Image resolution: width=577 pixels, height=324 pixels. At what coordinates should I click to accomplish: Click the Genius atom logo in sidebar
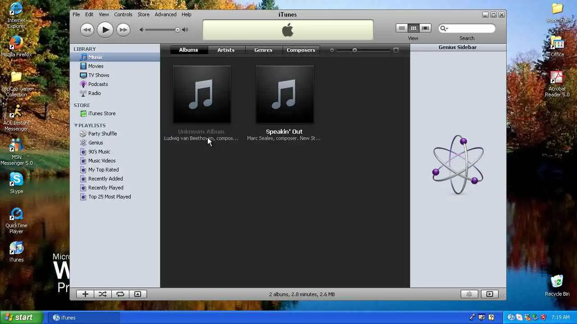tap(458, 165)
